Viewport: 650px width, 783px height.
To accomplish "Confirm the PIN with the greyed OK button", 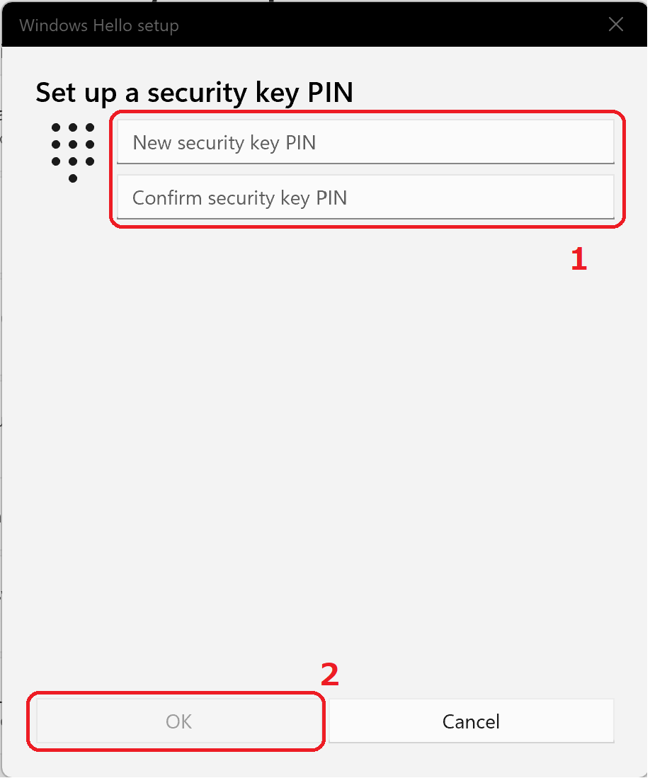I will [178, 721].
